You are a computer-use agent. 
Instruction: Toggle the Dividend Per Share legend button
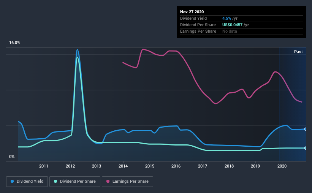[77, 182]
